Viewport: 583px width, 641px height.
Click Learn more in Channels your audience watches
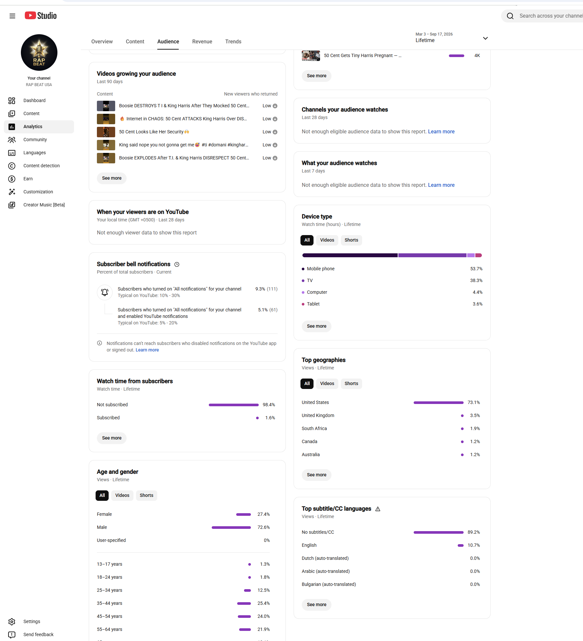[x=441, y=132]
